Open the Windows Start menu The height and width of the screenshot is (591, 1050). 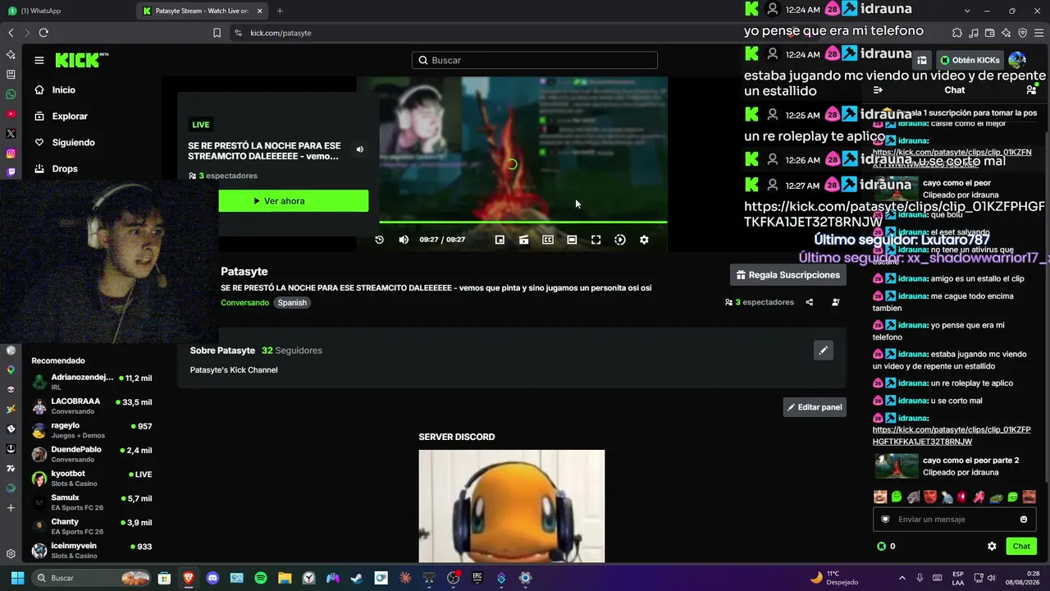[x=17, y=578]
